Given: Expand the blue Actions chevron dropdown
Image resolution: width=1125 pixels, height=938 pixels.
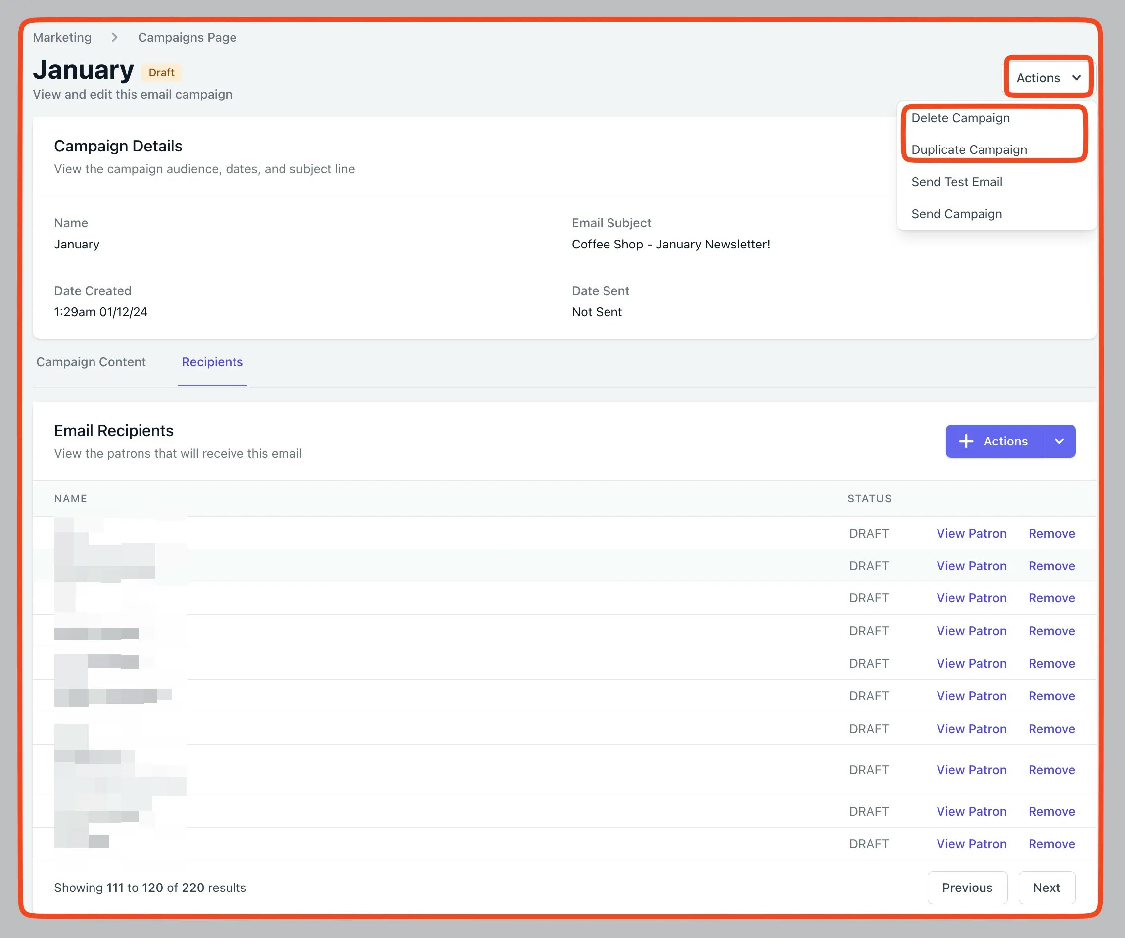Looking at the screenshot, I should pyautogui.click(x=1059, y=441).
